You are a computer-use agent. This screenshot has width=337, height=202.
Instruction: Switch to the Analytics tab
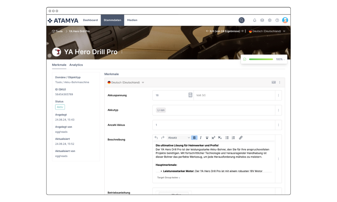76,65
